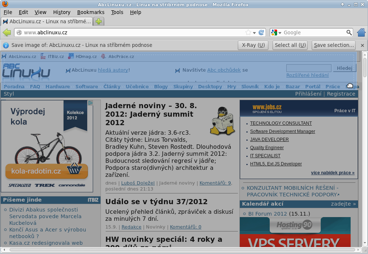Open the Software Development Manager job link
Viewport: 368px width, 254px height.
283,131
